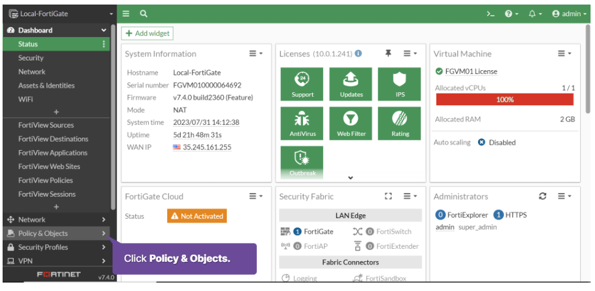Open Assets & Identities dashboard
Screen dimensions: 595x291
coord(46,86)
